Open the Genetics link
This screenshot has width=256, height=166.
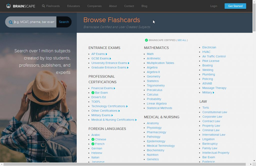point(153,159)
